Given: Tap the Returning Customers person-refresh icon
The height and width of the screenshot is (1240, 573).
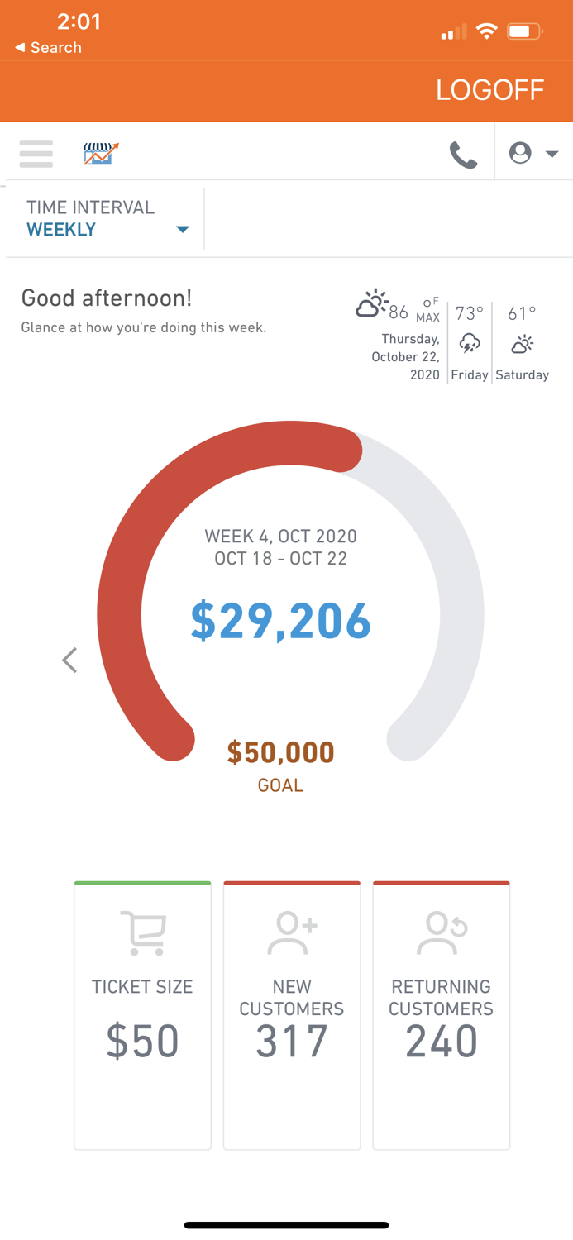Looking at the screenshot, I should coord(441,931).
